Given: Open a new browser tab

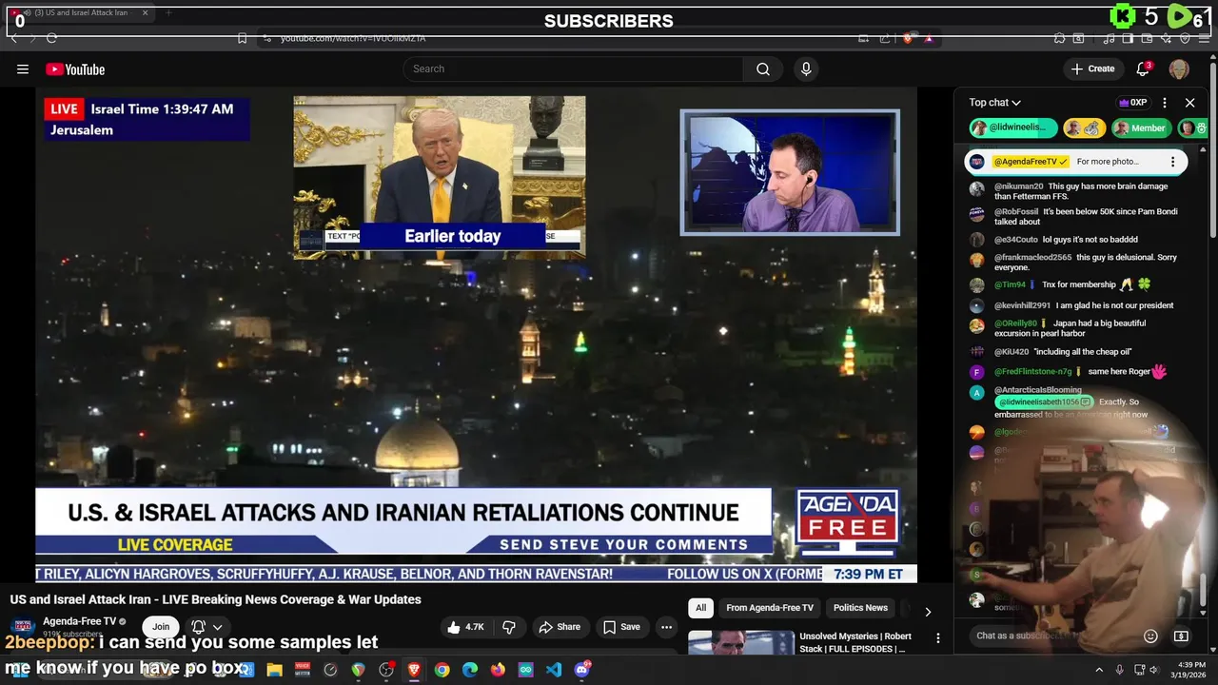Looking at the screenshot, I should pyautogui.click(x=168, y=12).
